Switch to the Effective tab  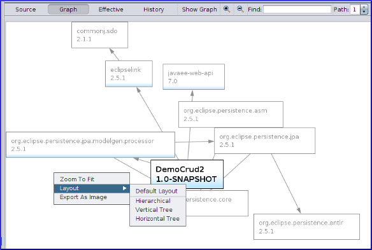click(111, 10)
